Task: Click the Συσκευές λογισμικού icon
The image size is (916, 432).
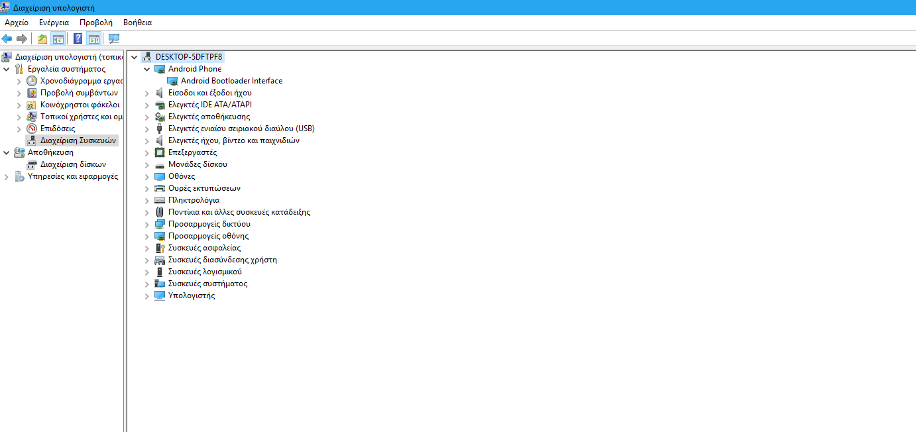Action: tap(160, 272)
